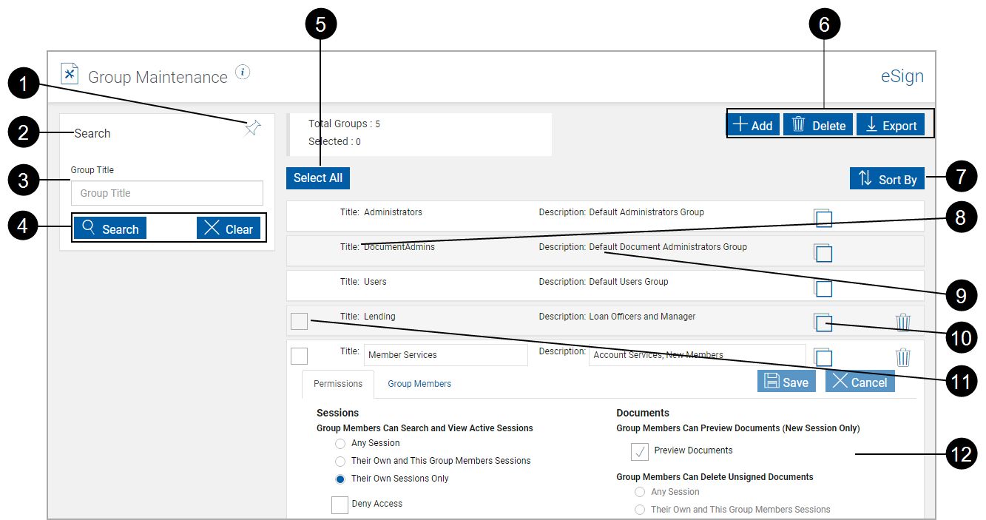
Task: Copy the Administrators group
Action: pos(823,218)
